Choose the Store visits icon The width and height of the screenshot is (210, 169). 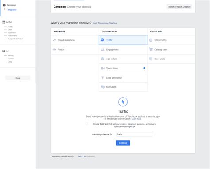pyautogui.click(x=151, y=59)
